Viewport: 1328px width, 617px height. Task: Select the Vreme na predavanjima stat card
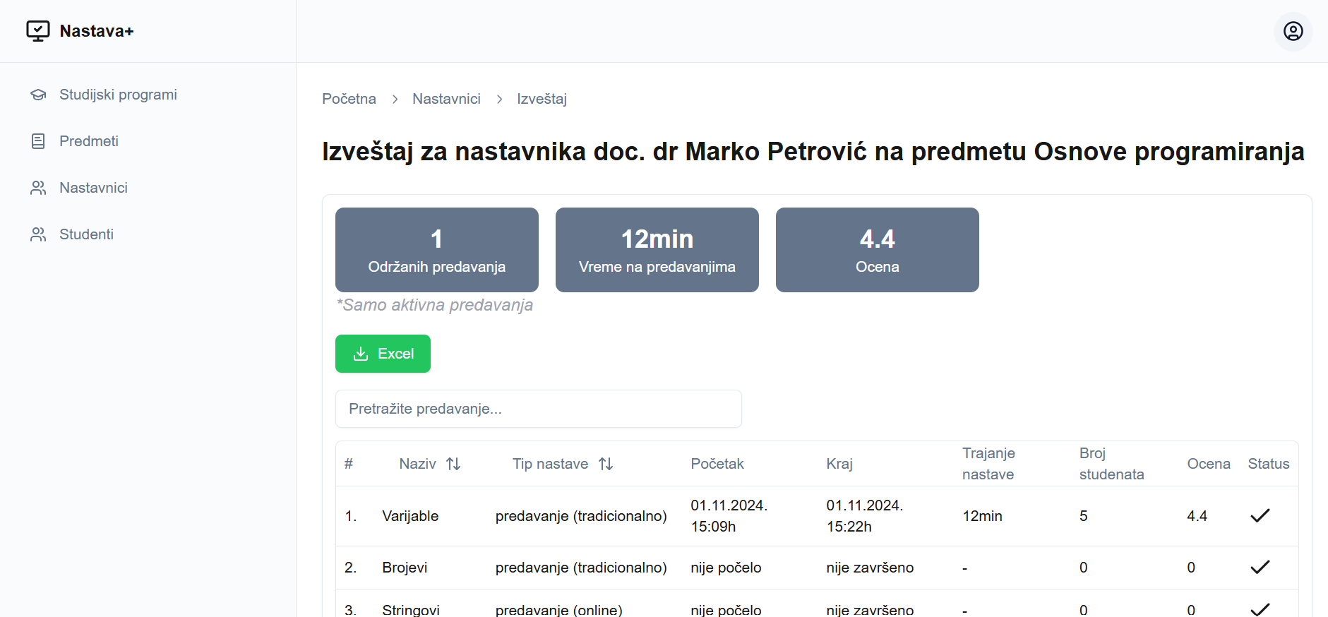tap(657, 250)
